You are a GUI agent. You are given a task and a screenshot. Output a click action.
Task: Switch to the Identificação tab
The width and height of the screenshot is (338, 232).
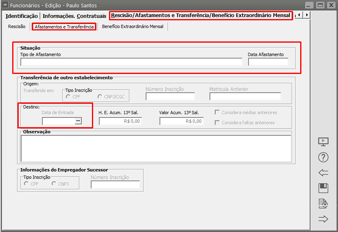(x=22, y=16)
